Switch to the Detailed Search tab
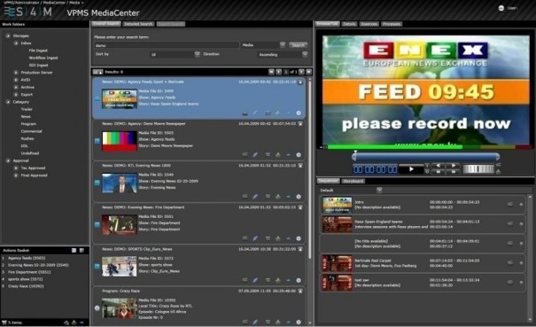The width and height of the screenshot is (536, 327). click(x=138, y=24)
